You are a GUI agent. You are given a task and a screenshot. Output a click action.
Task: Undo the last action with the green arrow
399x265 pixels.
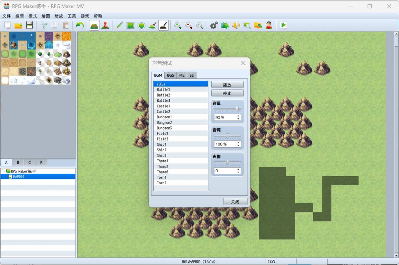click(80, 26)
